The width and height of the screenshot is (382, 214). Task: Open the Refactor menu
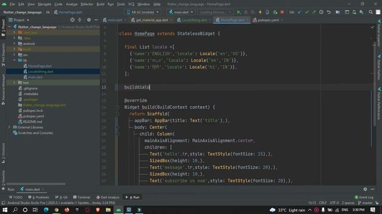[x=87, y=4]
